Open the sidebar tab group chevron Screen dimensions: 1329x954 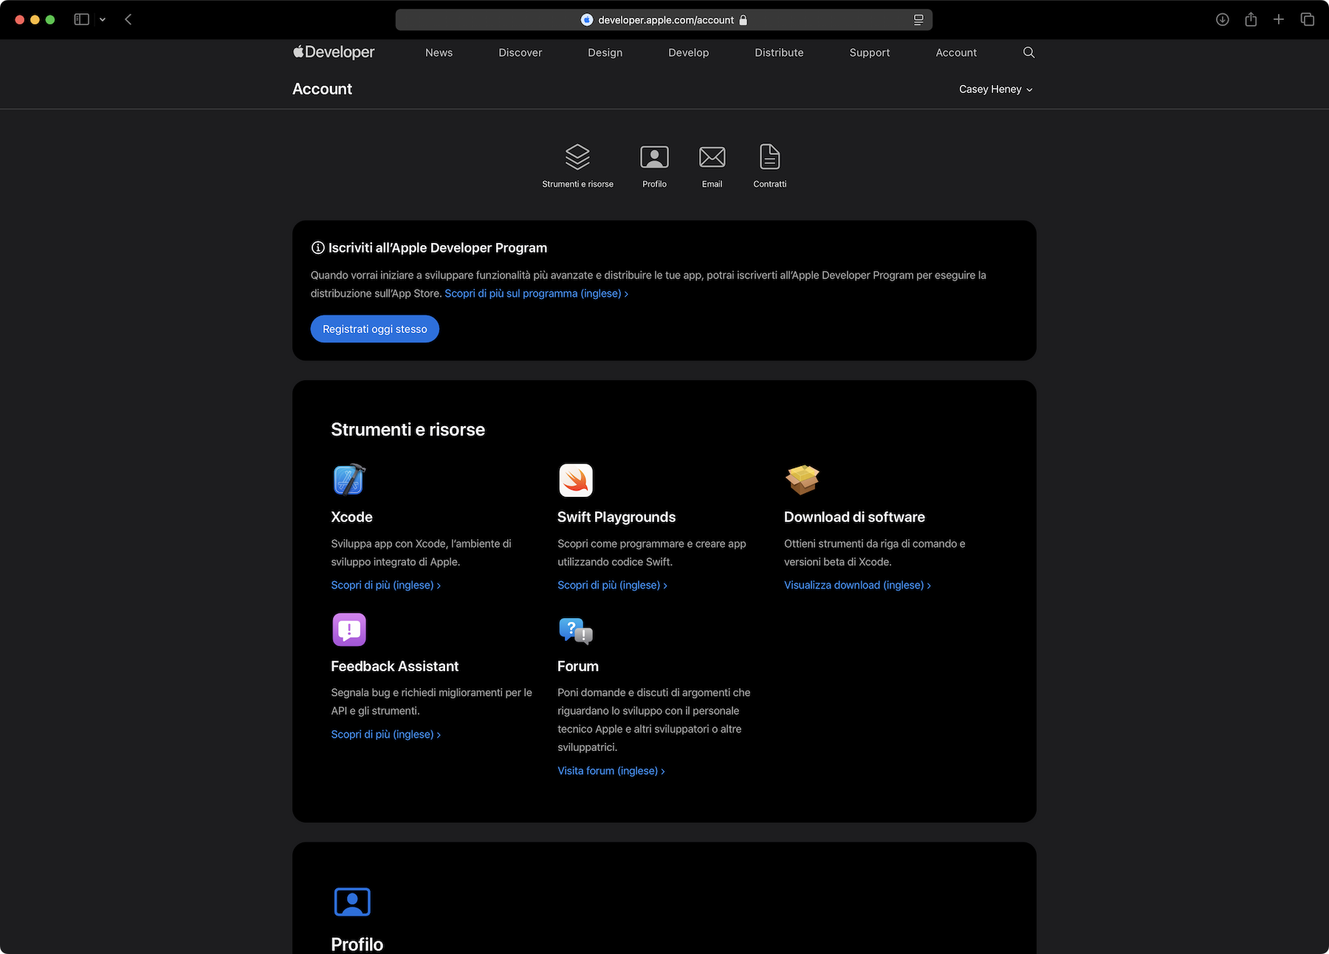[x=103, y=20]
